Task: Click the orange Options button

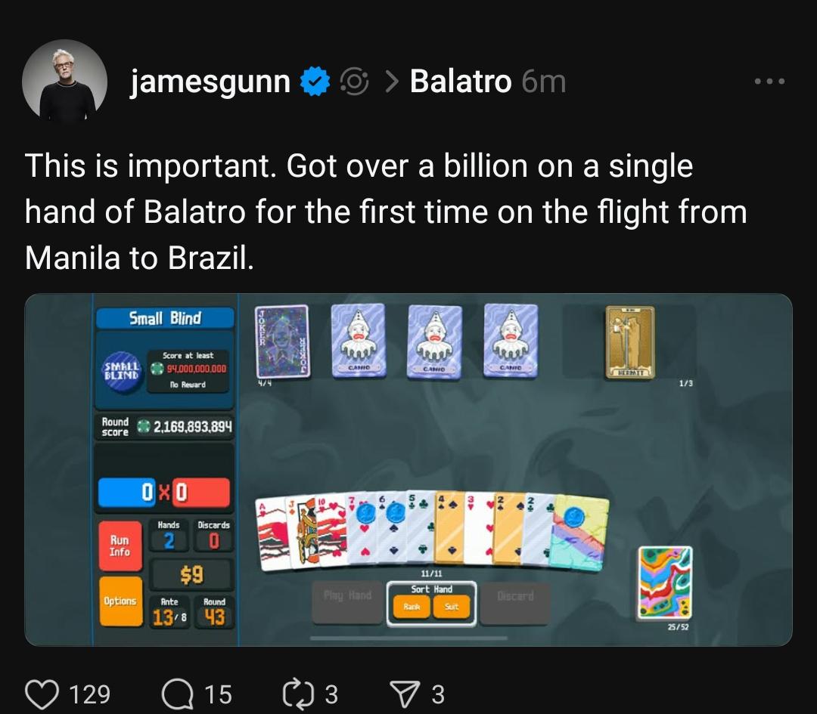Action: click(x=120, y=601)
